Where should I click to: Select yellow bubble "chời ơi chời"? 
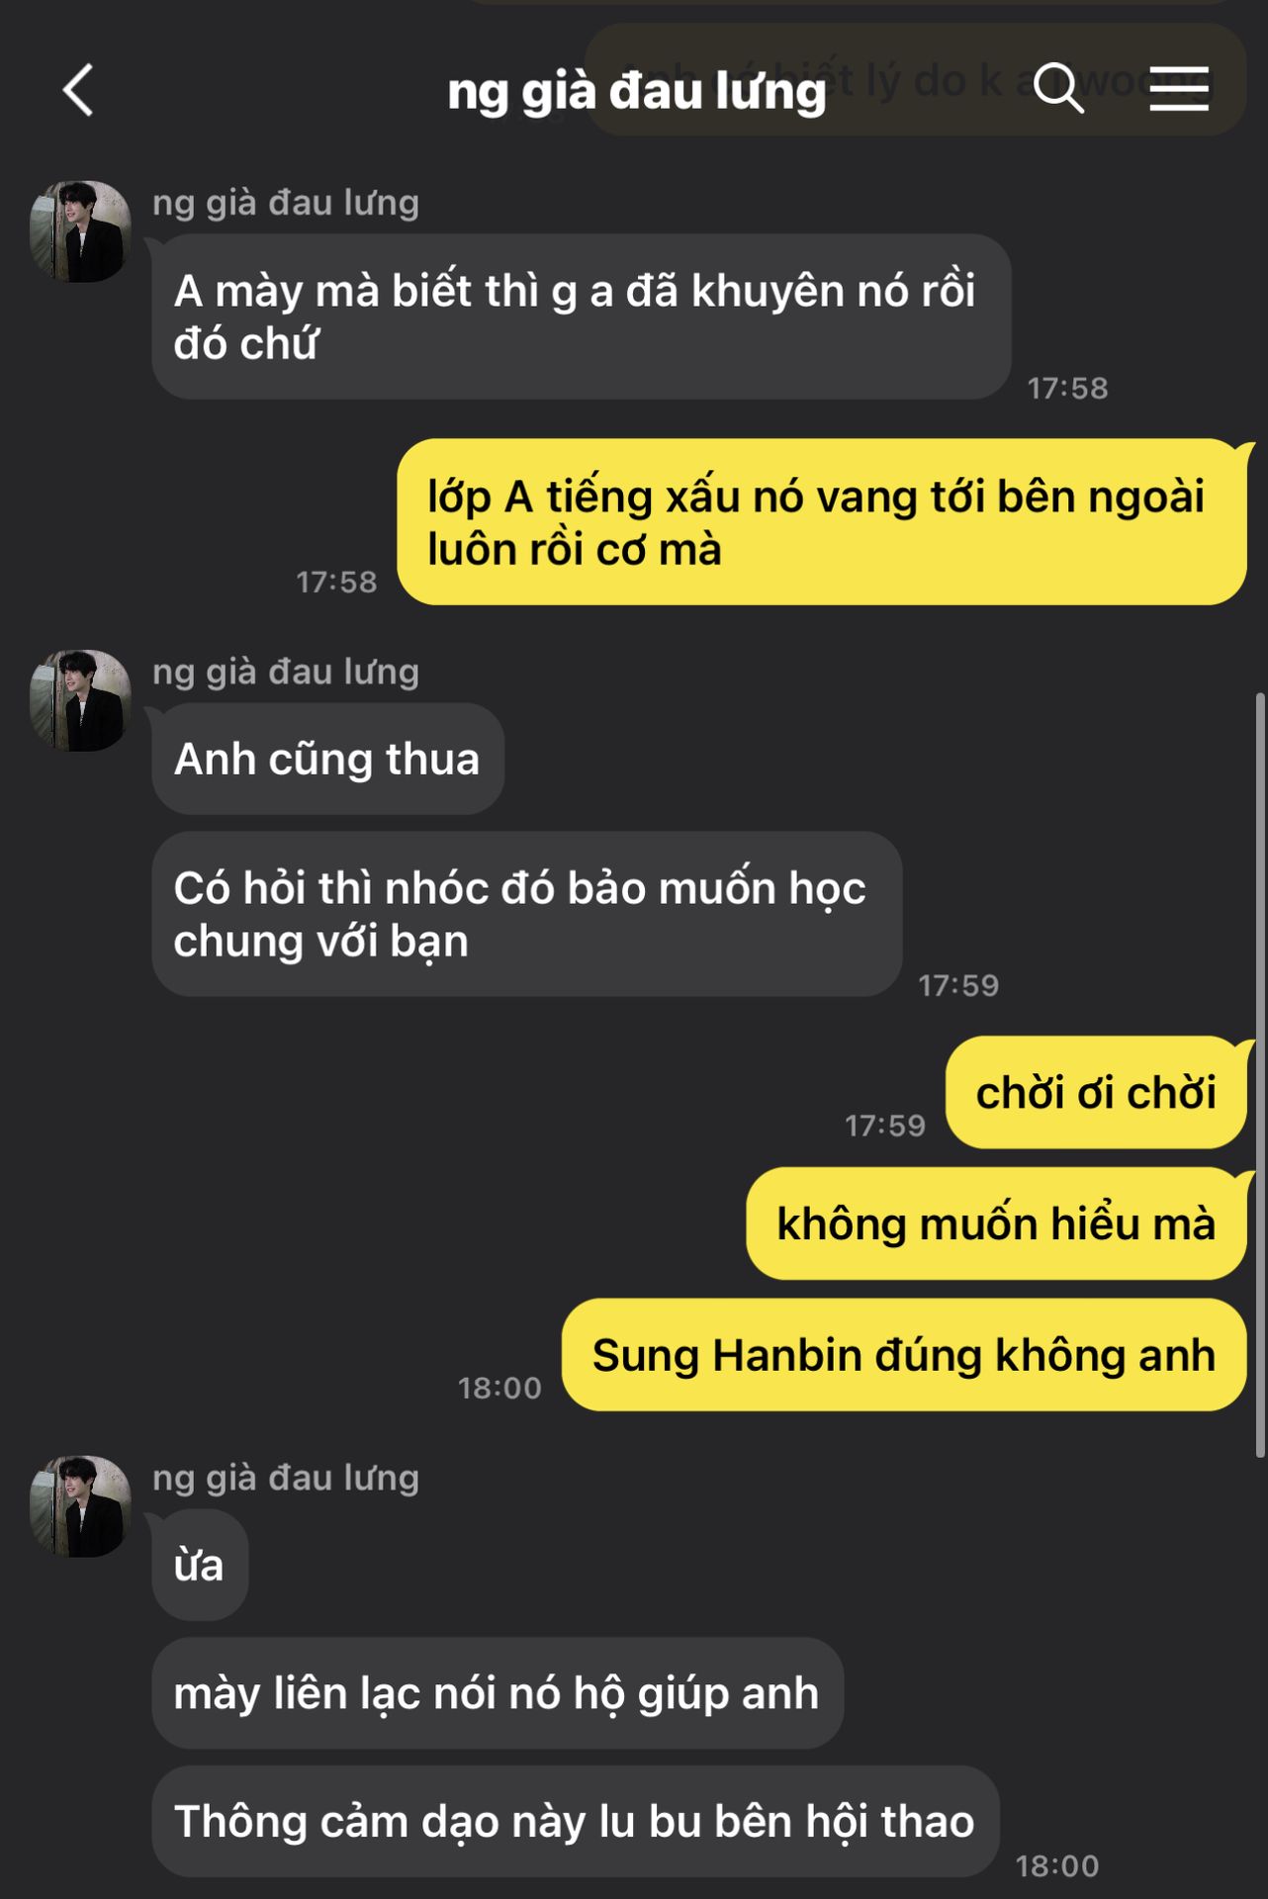click(1096, 1093)
